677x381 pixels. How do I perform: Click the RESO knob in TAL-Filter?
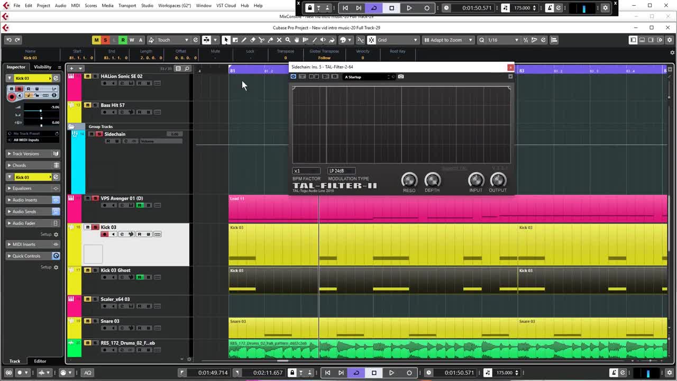pos(409,180)
